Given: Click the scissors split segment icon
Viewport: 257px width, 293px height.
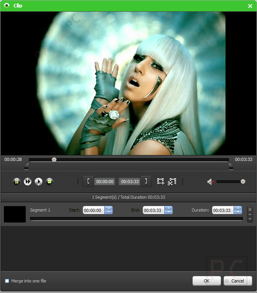Looking at the screenshot, I should click(172, 182).
